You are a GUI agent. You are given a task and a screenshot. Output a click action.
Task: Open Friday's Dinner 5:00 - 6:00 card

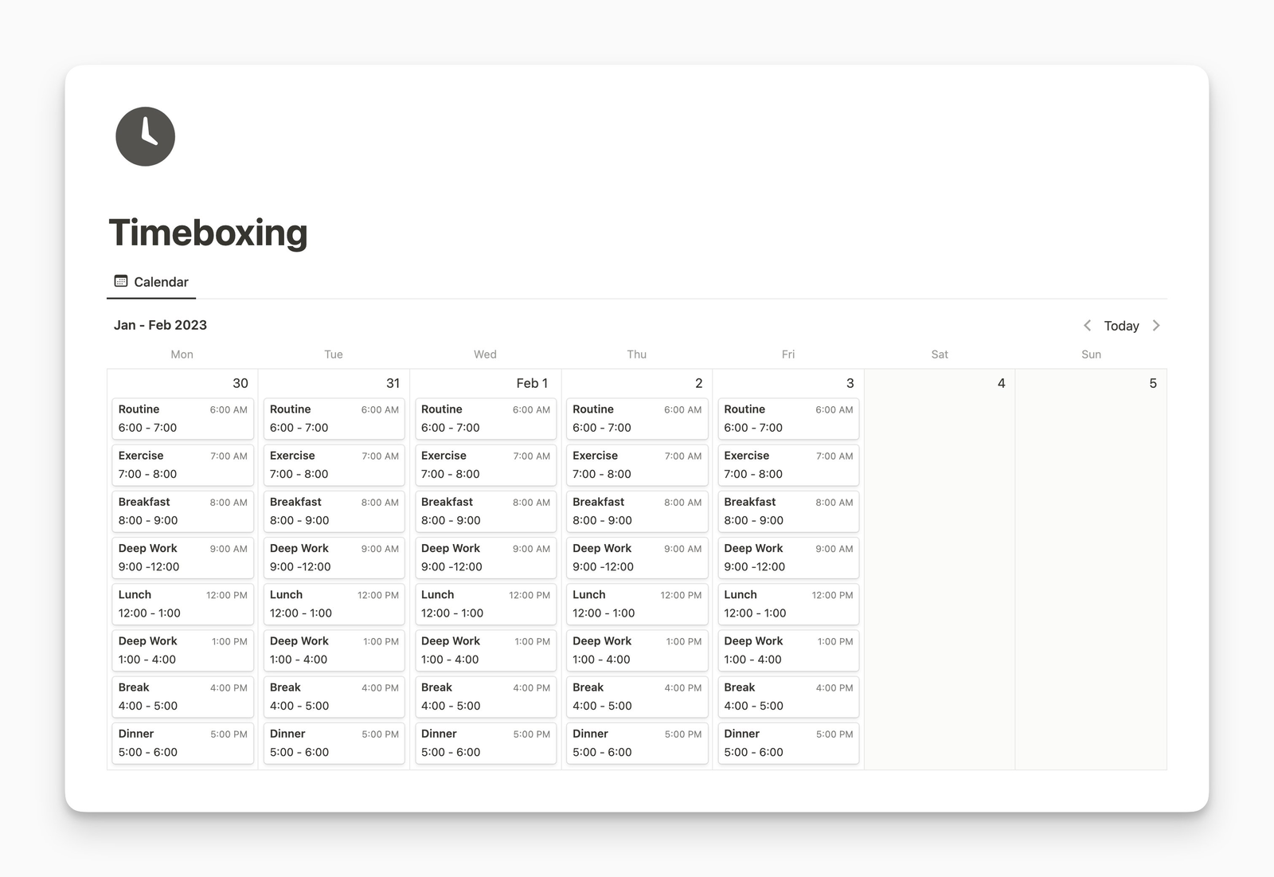(787, 742)
